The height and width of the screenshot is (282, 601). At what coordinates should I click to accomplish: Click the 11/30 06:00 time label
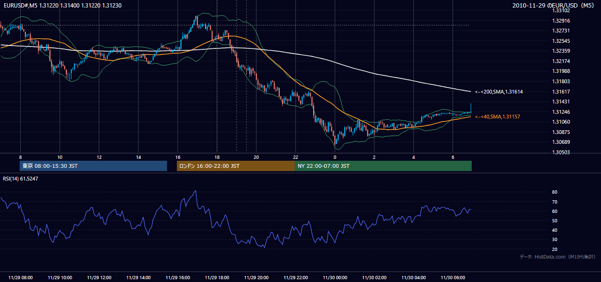pos(452,278)
